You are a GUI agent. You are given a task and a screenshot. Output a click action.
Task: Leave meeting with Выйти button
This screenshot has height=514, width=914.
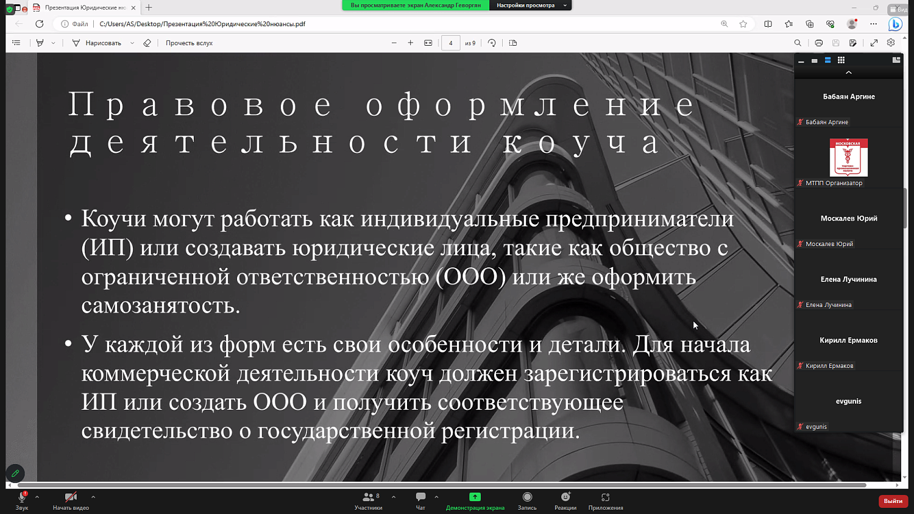tap(893, 501)
